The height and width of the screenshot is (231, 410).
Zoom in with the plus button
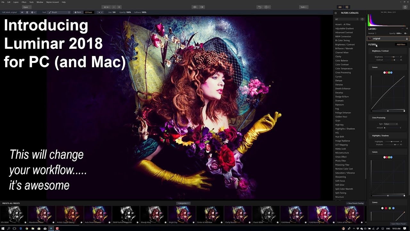click(119, 7)
